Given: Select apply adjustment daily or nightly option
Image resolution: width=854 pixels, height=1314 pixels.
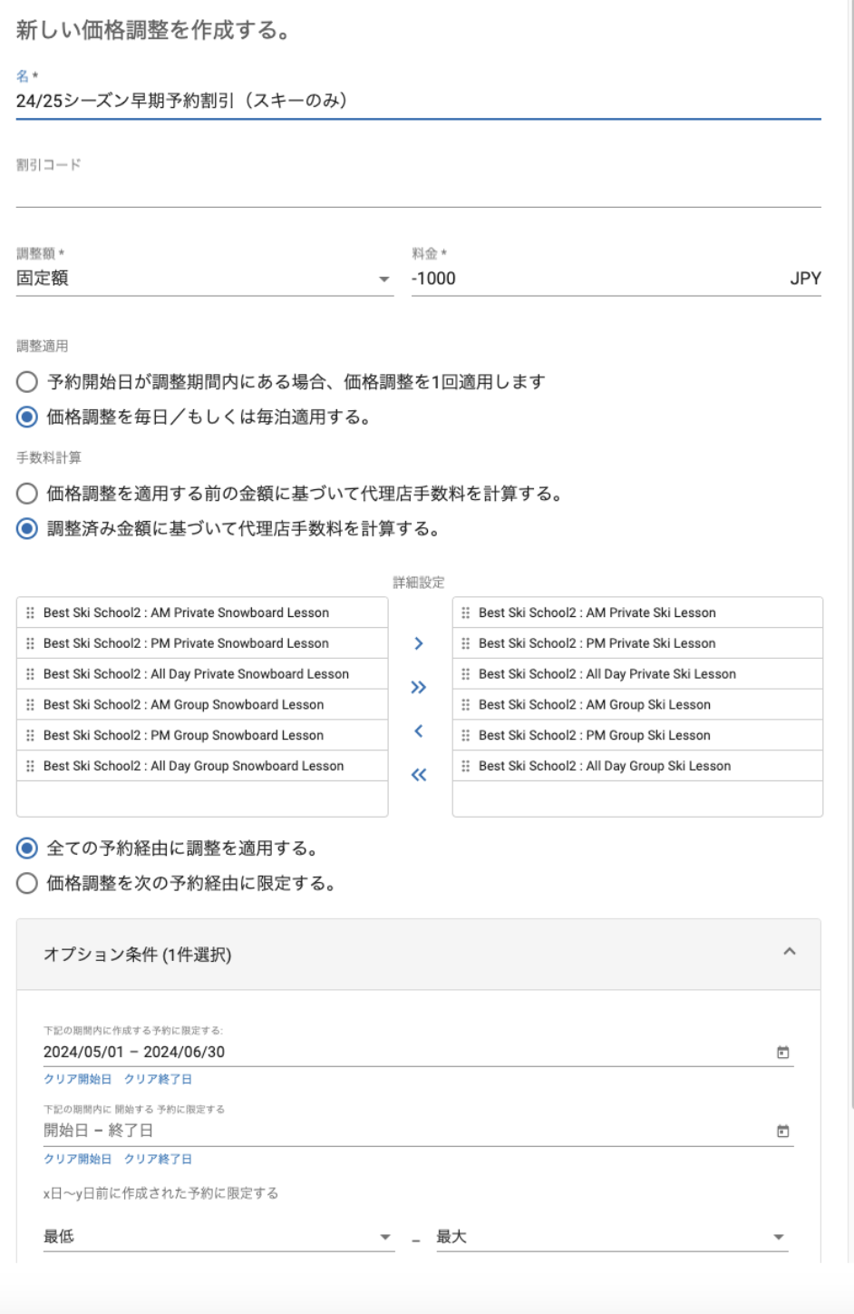Looking at the screenshot, I should 27,417.
